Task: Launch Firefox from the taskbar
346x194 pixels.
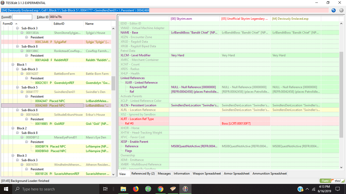Action: (136, 189)
